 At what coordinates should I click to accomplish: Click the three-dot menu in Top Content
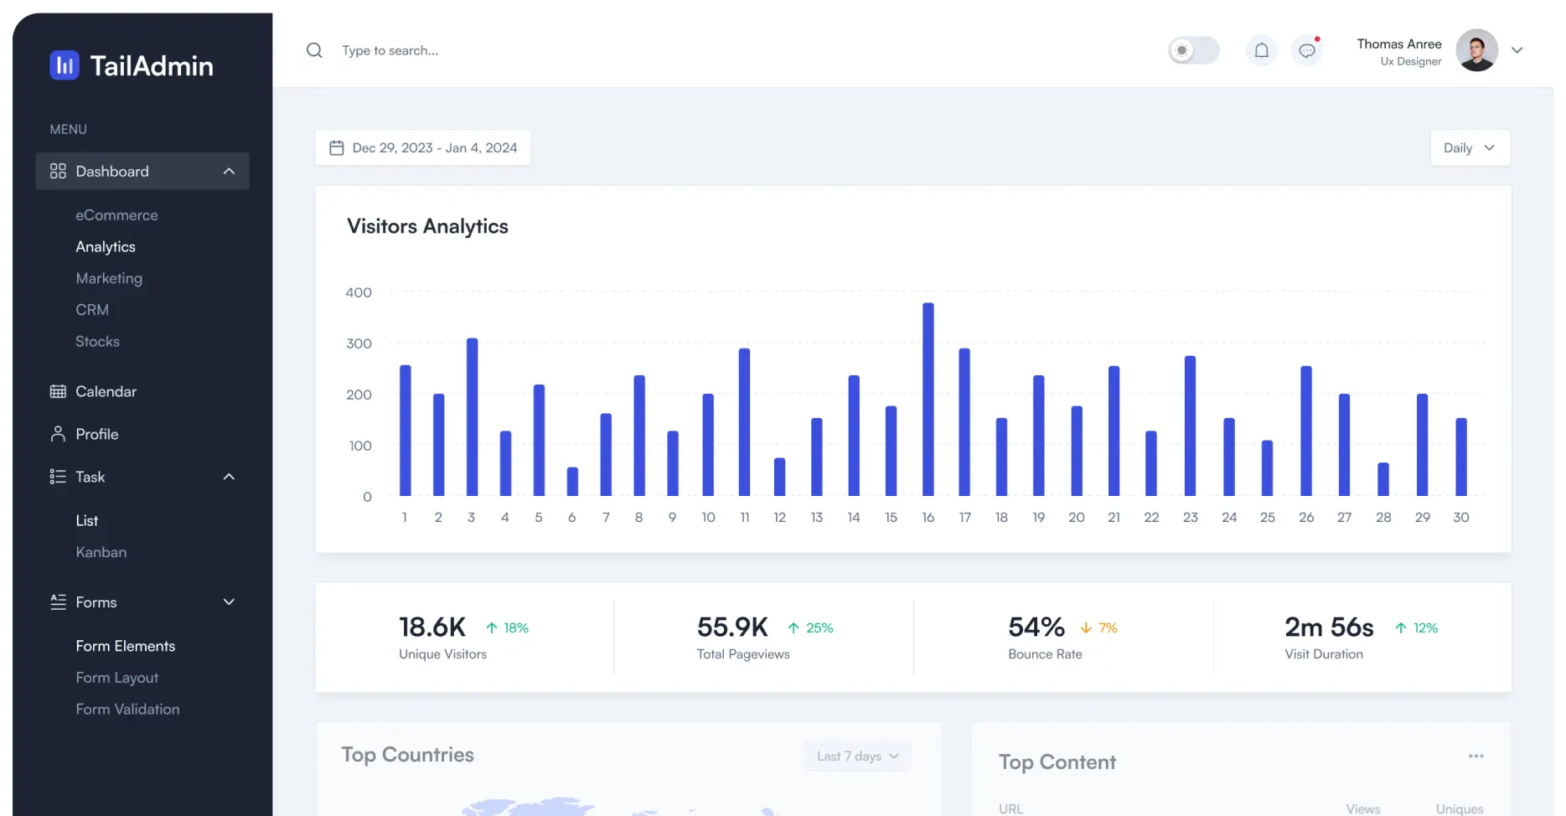coord(1476,757)
